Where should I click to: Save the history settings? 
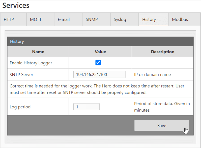tap(161, 125)
